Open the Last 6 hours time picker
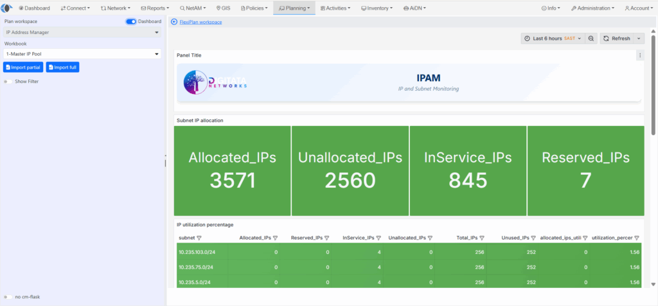This screenshot has height=306, width=658. click(553, 39)
